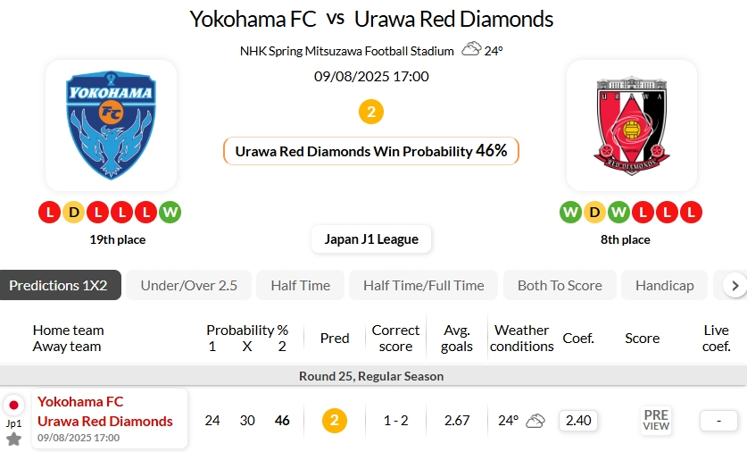
Task: Click the Urawa Red Diamonds team crest
Action: click(x=632, y=125)
